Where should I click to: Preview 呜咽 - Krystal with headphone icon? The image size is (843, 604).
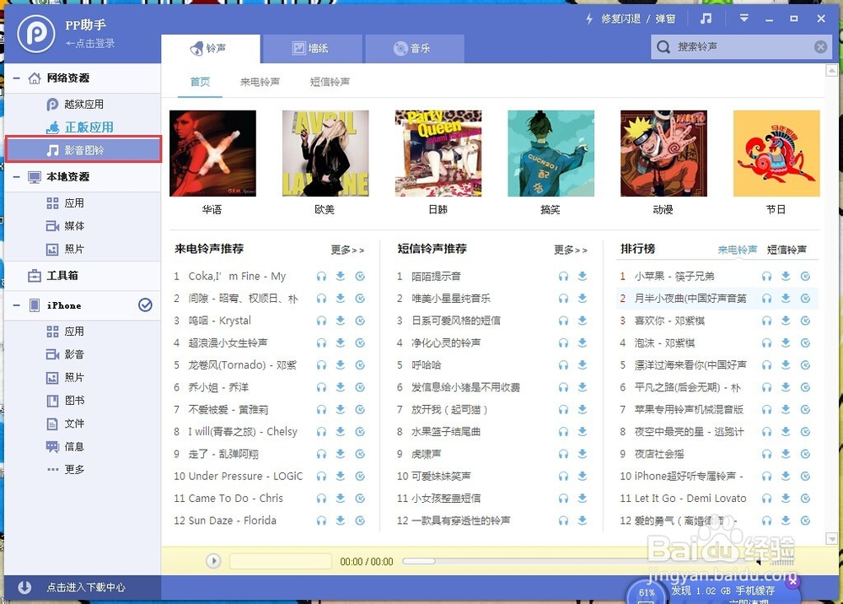pos(321,321)
